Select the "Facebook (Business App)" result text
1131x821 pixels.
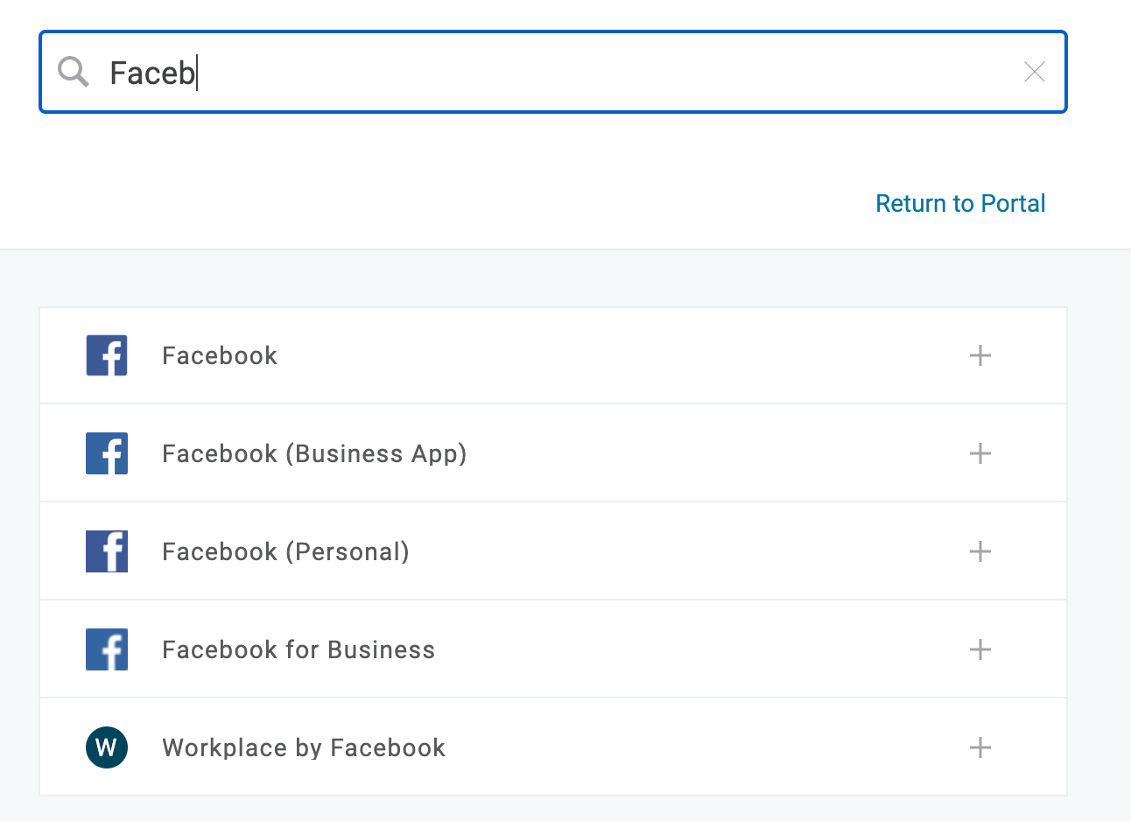(x=314, y=453)
